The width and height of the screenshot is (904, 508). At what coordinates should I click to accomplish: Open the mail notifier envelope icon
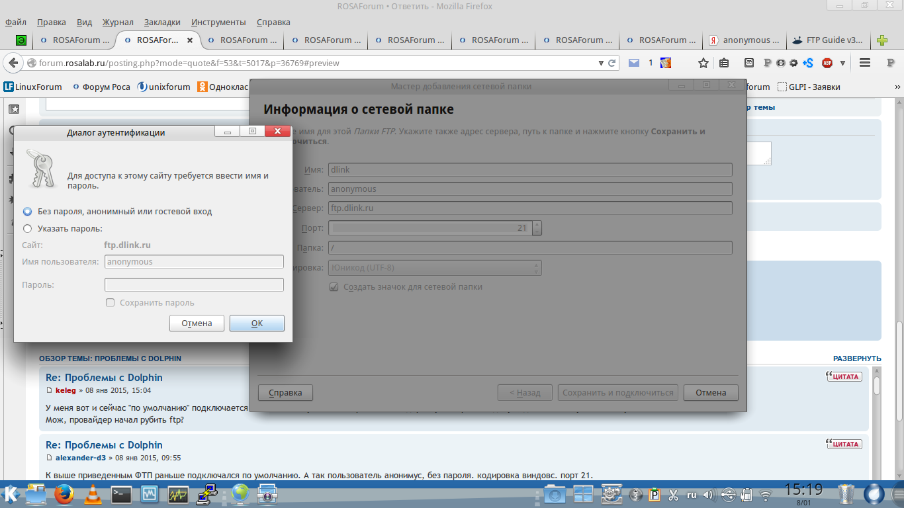click(634, 63)
